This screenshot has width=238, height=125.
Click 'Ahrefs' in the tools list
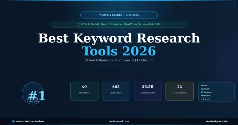[x=204, y=85]
